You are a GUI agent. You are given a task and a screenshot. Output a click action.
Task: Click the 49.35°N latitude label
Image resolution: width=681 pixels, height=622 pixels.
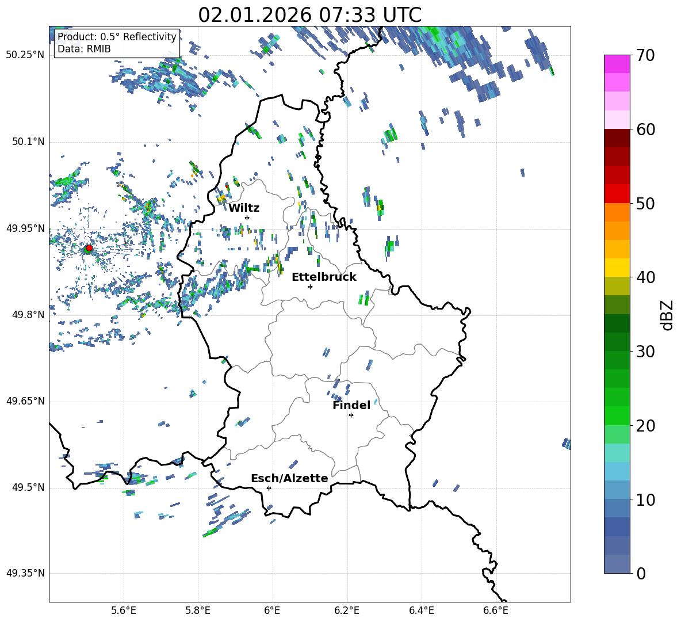click(25, 573)
